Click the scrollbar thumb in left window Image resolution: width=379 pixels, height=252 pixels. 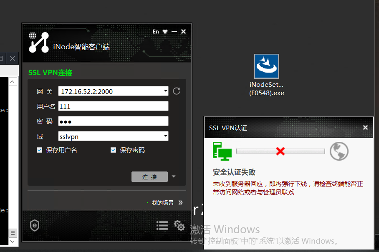pyautogui.click(x=13, y=233)
